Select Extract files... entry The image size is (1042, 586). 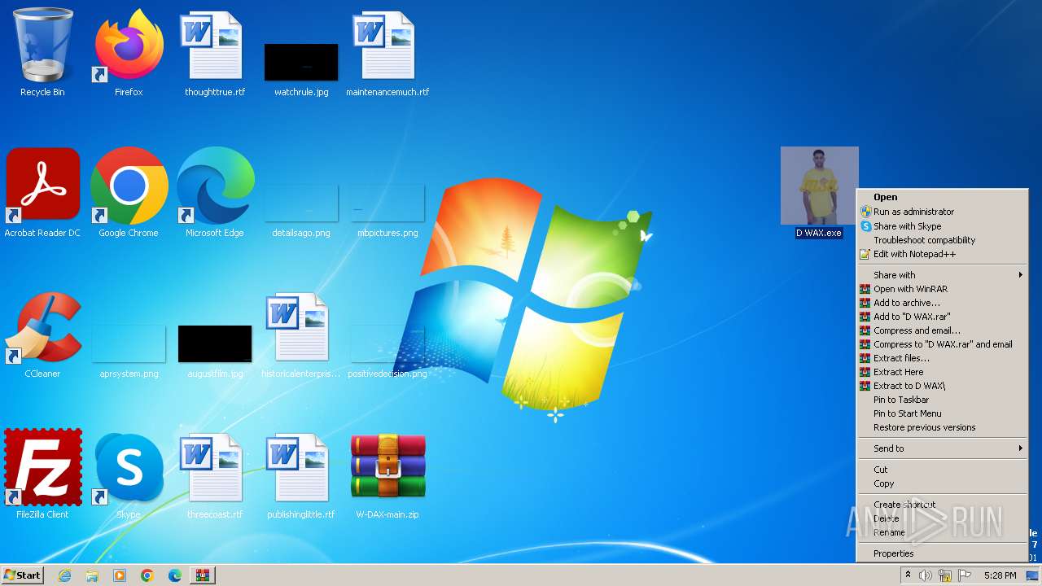[x=943, y=358]
